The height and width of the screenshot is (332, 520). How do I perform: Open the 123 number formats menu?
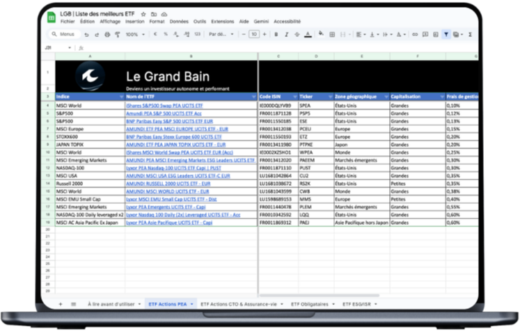(197, 34)
